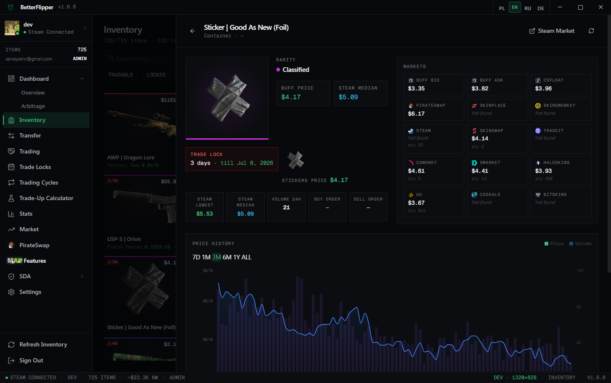Open the USP-S Orion item card
The height and width of the screenshot is (383, 611).
(140, 214)
